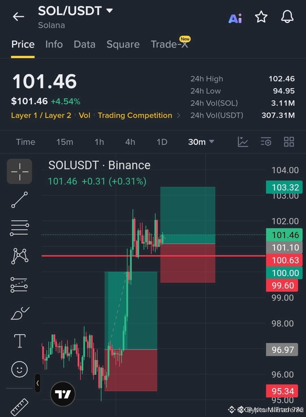Viewport: 306px width, 417px height.
Task: Open the 30m interval dropdown
Action: pyautogui.click(x=201, y=142)
